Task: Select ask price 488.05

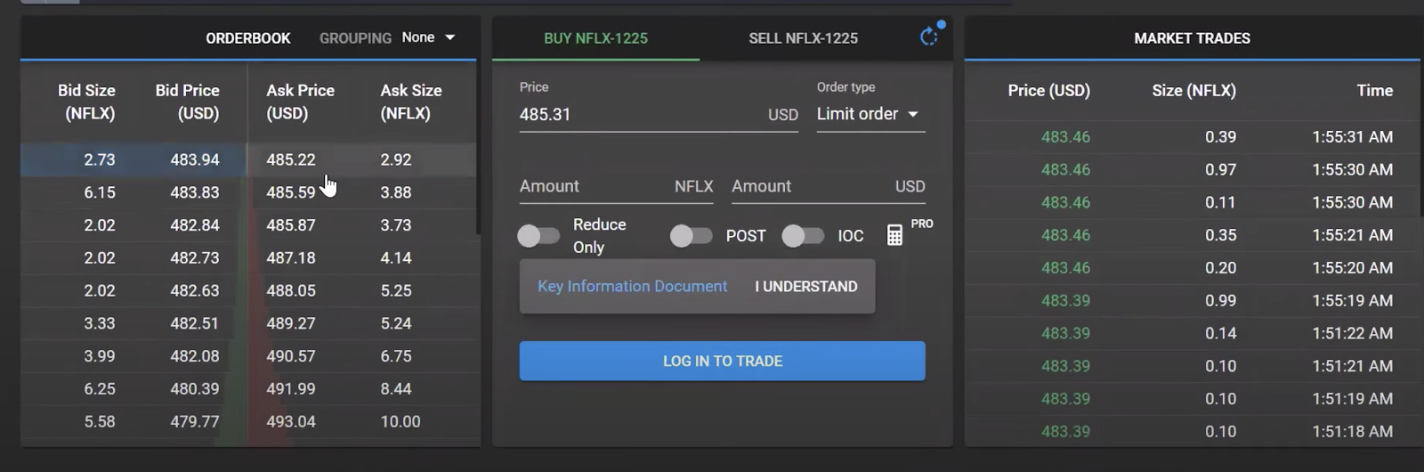Action: coord(290,290)
